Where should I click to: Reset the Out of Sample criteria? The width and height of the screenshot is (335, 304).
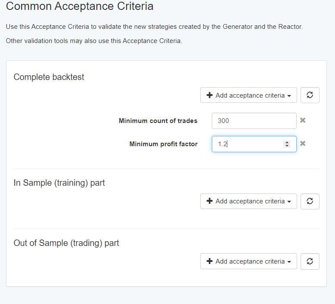310,261
